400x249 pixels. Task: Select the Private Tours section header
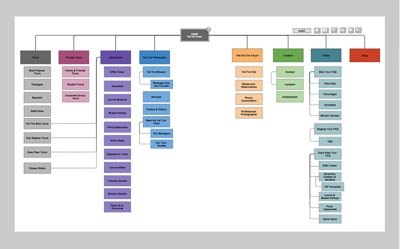pyautogui.click(x=74, y=57)
